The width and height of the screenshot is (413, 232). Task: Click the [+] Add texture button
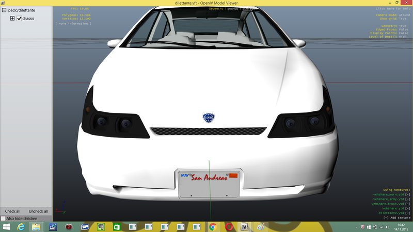click(397, 218)
